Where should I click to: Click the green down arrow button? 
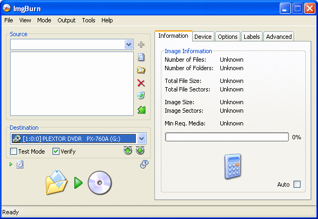tap(140, 150)
